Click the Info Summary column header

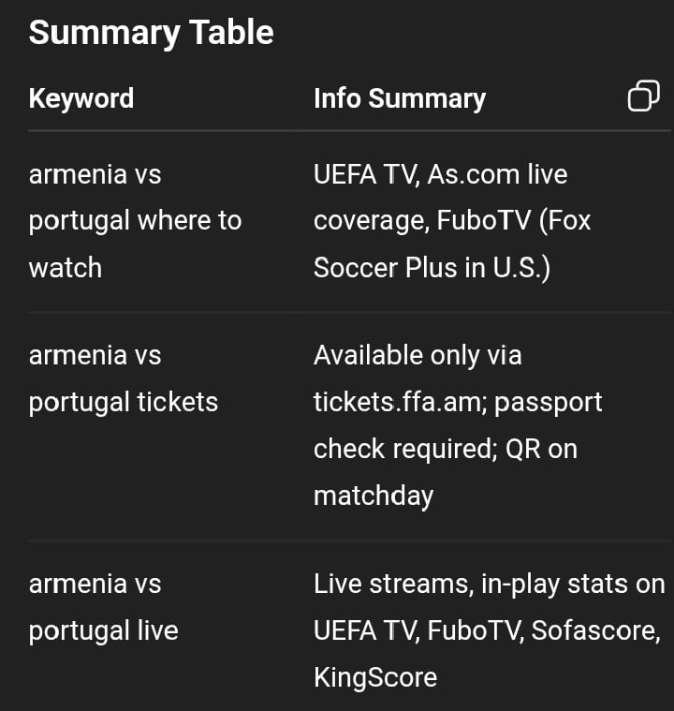click(400, 98)
